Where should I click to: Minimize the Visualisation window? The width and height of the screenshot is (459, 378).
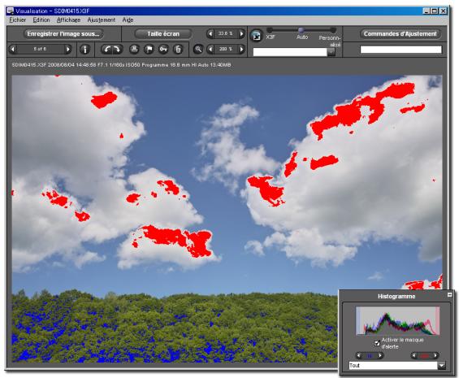point(427,11)
